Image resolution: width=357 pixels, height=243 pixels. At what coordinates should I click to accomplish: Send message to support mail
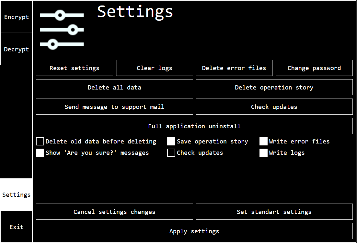[x=114, y=107]
